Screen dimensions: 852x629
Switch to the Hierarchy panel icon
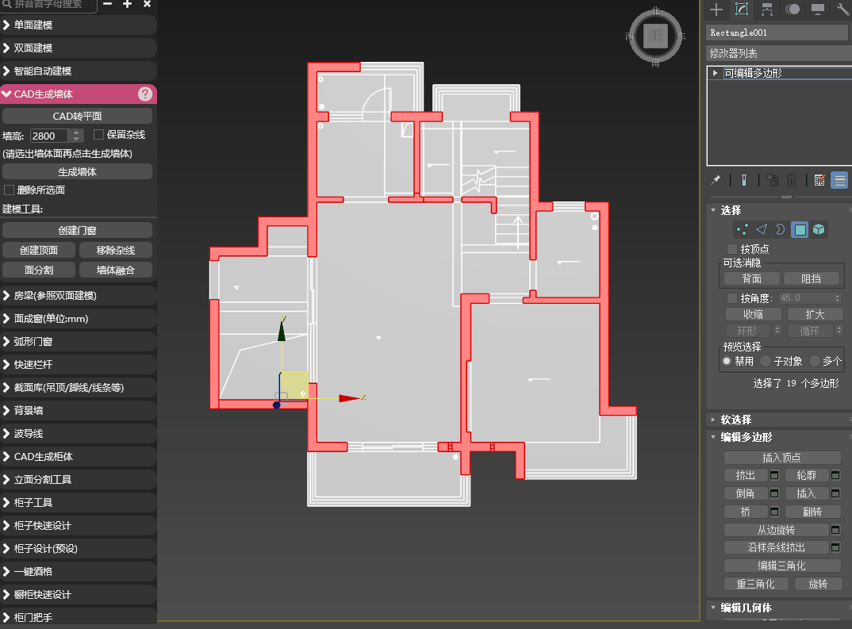coord(767,10)
